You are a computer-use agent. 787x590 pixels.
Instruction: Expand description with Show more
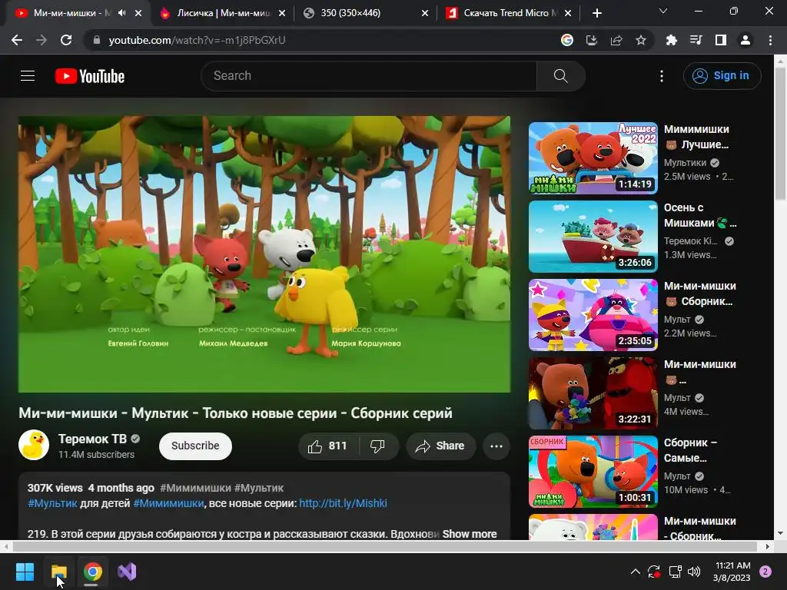[470, 534]
